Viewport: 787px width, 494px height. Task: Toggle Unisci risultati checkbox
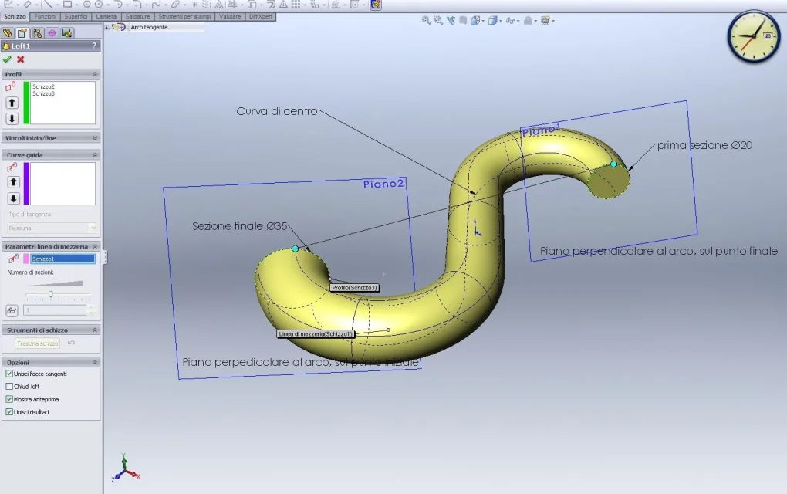[9, 411]
